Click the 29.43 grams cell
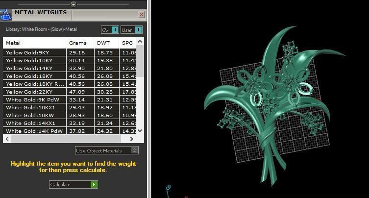Image resolution: width=369 pixels, height=198 pixels. pos(80,107)
